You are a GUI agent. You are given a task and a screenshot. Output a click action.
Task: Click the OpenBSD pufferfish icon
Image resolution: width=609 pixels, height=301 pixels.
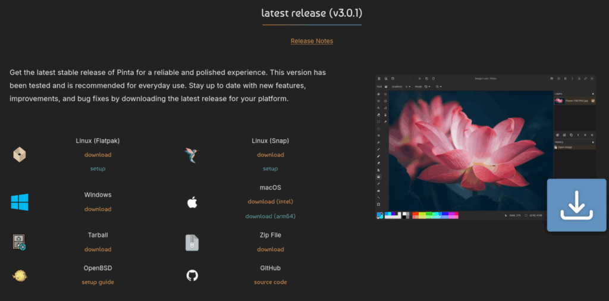point(20,275)
